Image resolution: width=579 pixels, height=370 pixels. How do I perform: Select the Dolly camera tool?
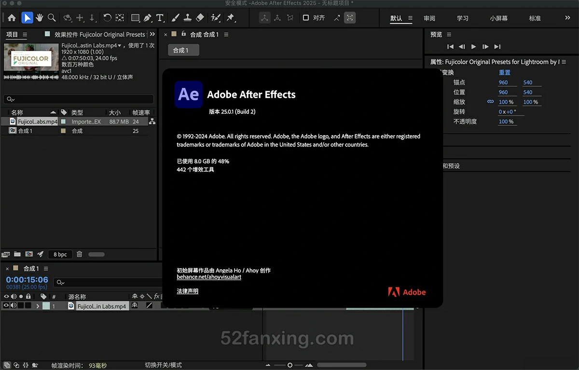(92, 18)
